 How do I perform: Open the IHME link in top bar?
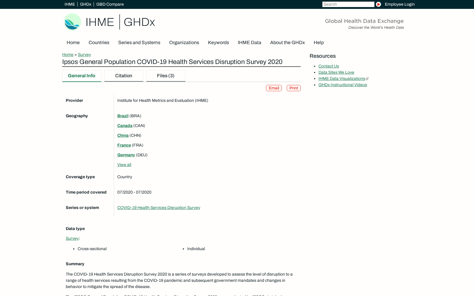click(x=70, y=4)
